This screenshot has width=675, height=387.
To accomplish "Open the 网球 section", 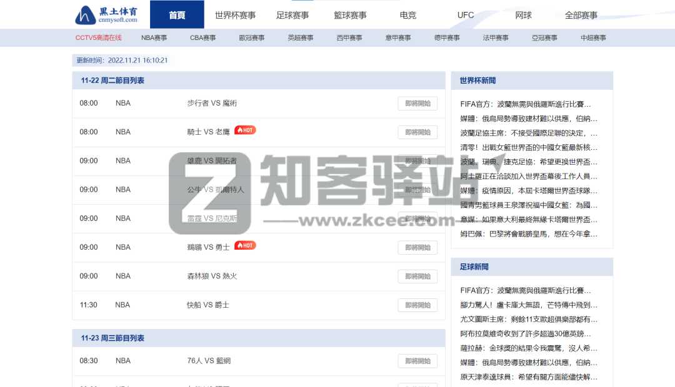I will tap(522, 15).
